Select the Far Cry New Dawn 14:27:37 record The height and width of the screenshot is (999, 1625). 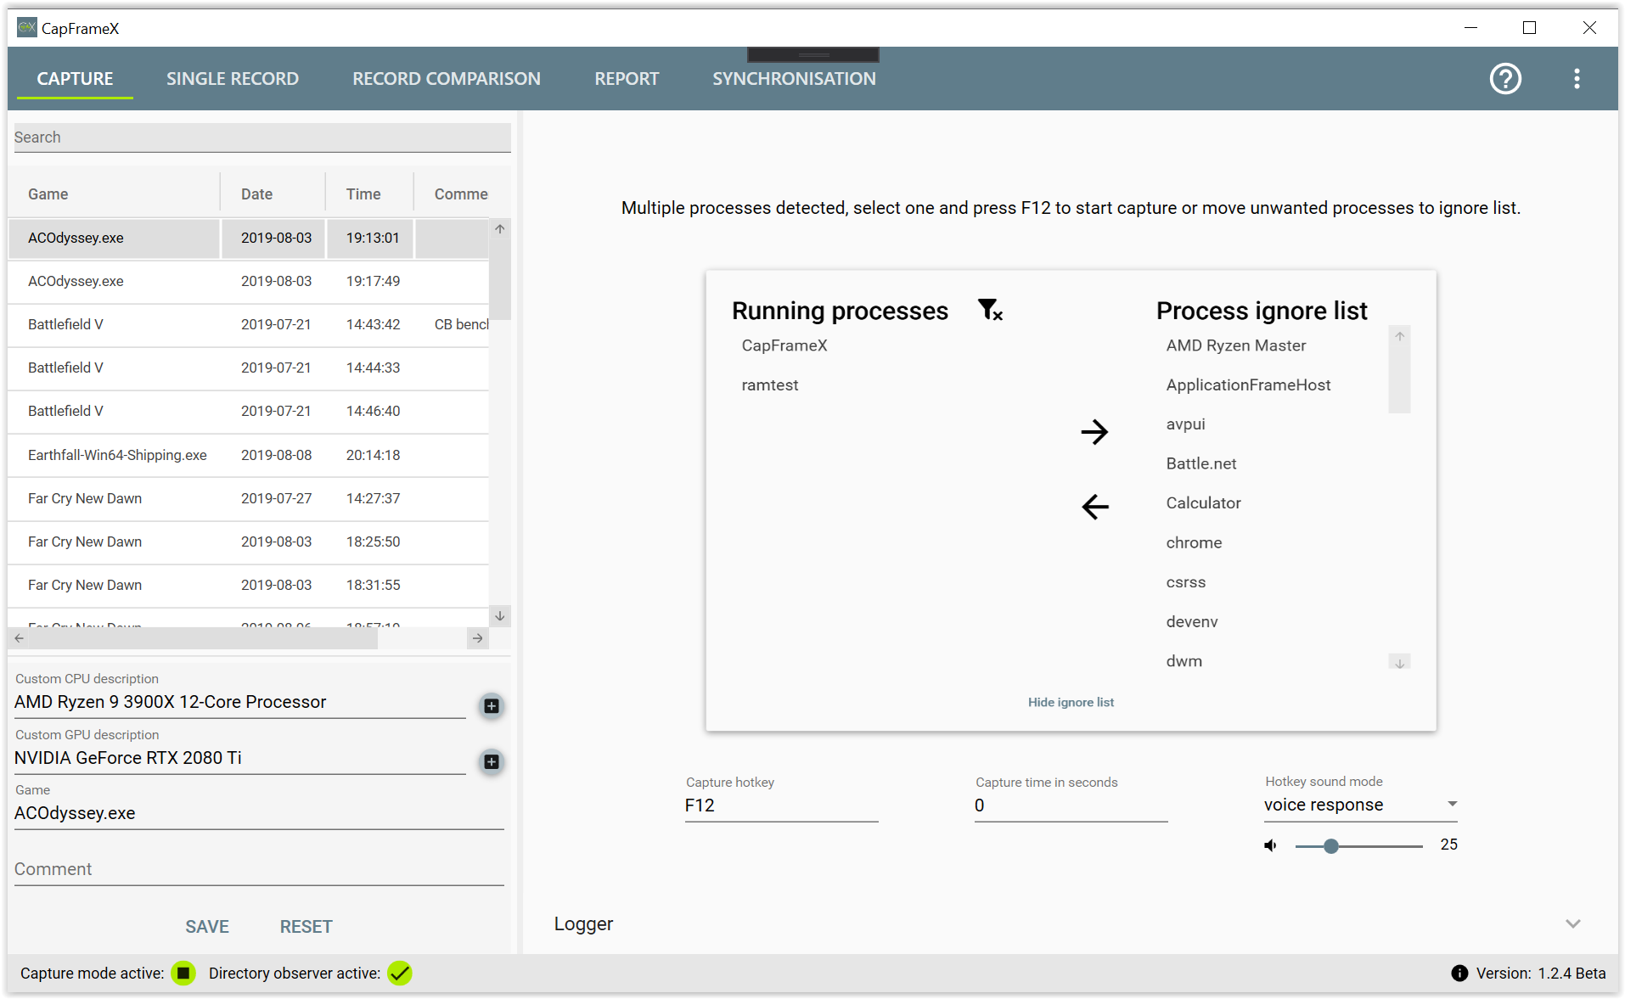[x=249, y=499]
